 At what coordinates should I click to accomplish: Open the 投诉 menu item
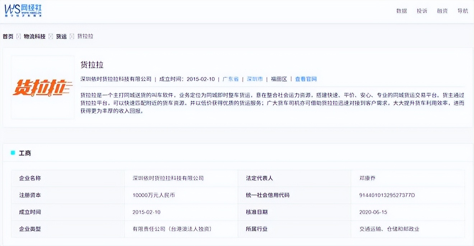click(422, 11)
